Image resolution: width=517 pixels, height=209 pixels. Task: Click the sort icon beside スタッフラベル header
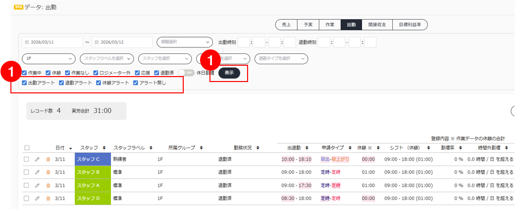coord(151,148)
